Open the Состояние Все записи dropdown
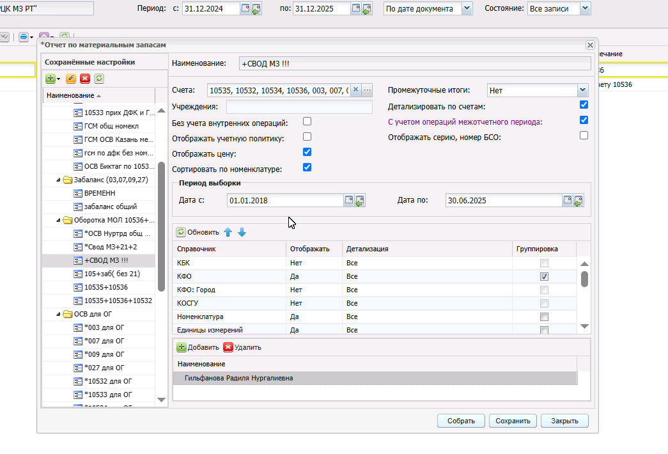This screenshot has width=668, height=454. point(585,8)
